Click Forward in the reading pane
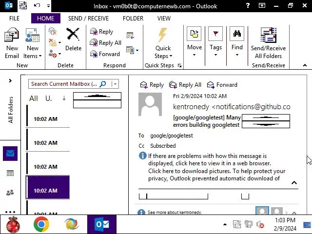The image size is (312, 234). pos(222,85)
